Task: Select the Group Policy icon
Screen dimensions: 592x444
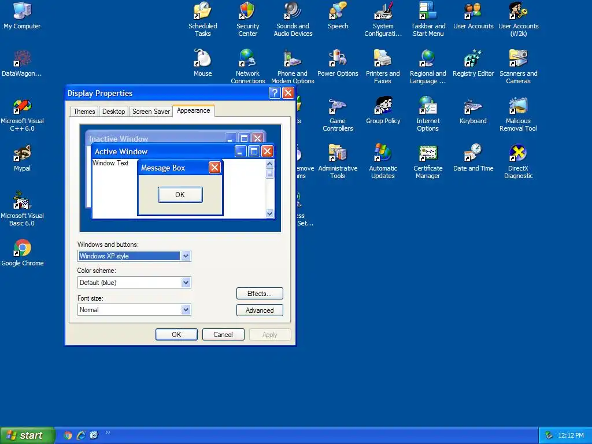Action: 383,110
